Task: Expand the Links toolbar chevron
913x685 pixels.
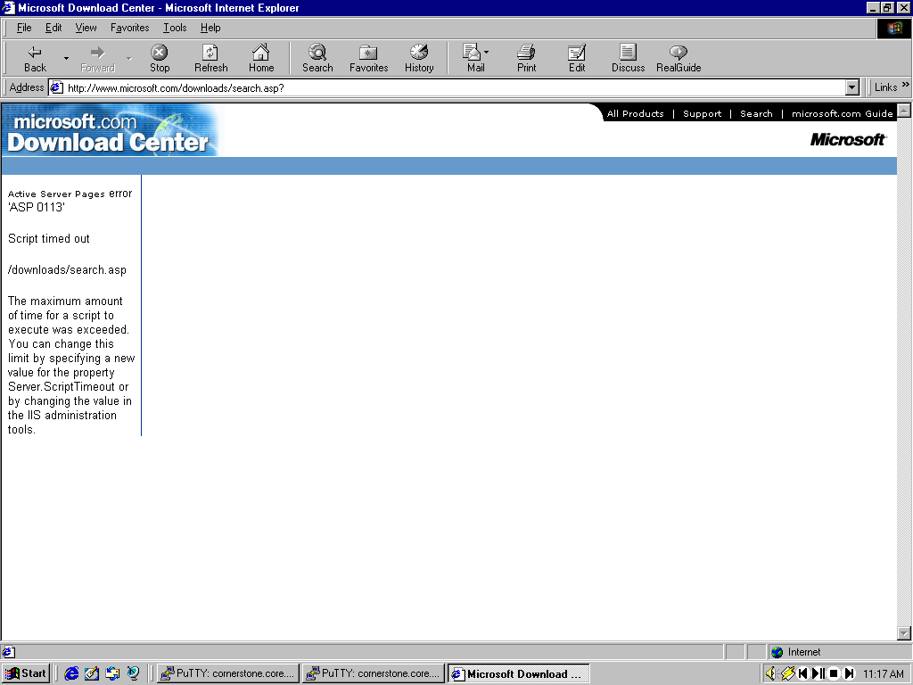Action: (906, 86)
